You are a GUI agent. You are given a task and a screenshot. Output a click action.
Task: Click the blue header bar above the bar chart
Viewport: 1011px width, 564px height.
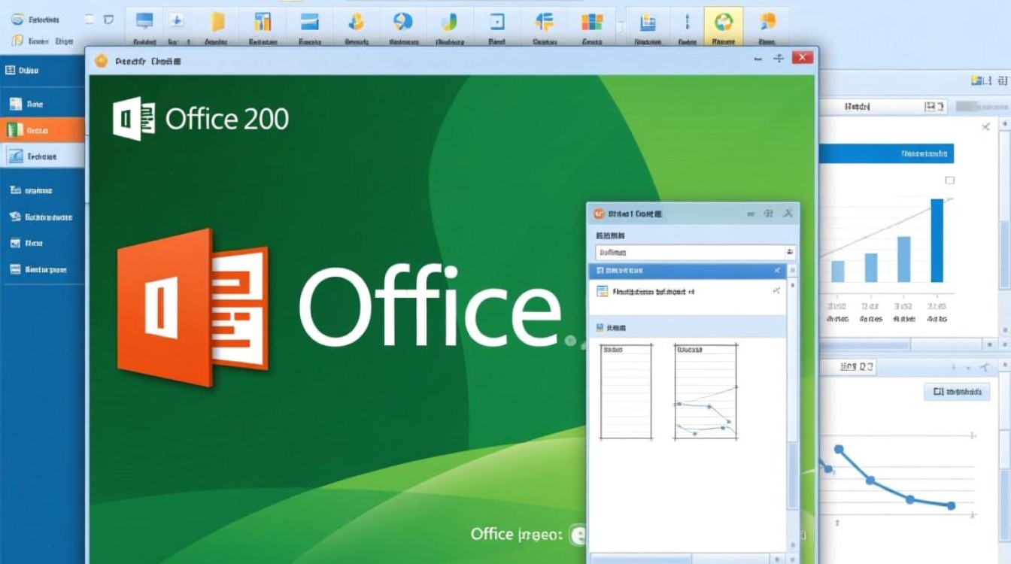[886, 153]
